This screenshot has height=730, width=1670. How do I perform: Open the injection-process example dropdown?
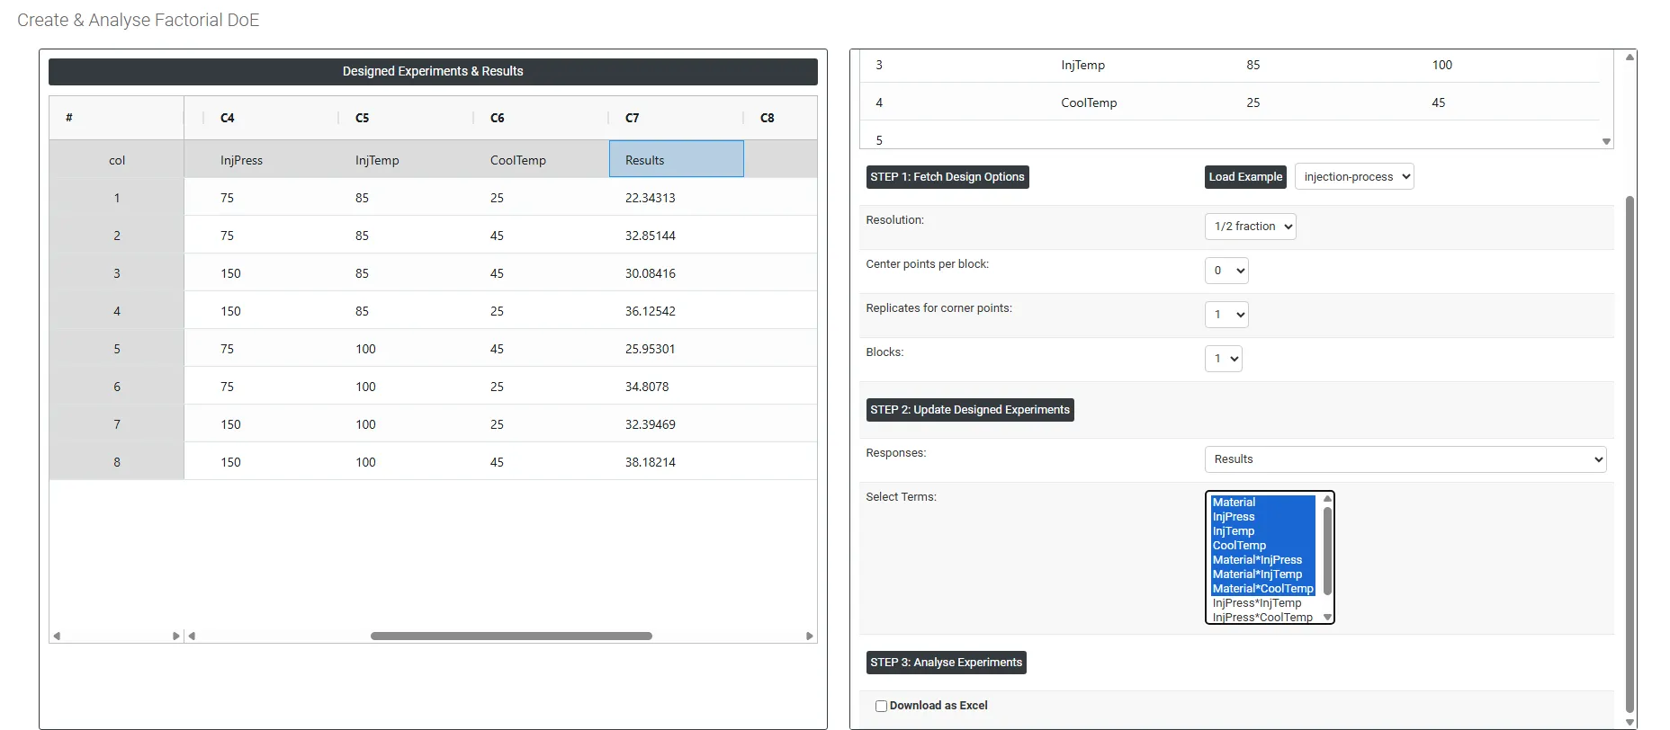pos(1354,177)
